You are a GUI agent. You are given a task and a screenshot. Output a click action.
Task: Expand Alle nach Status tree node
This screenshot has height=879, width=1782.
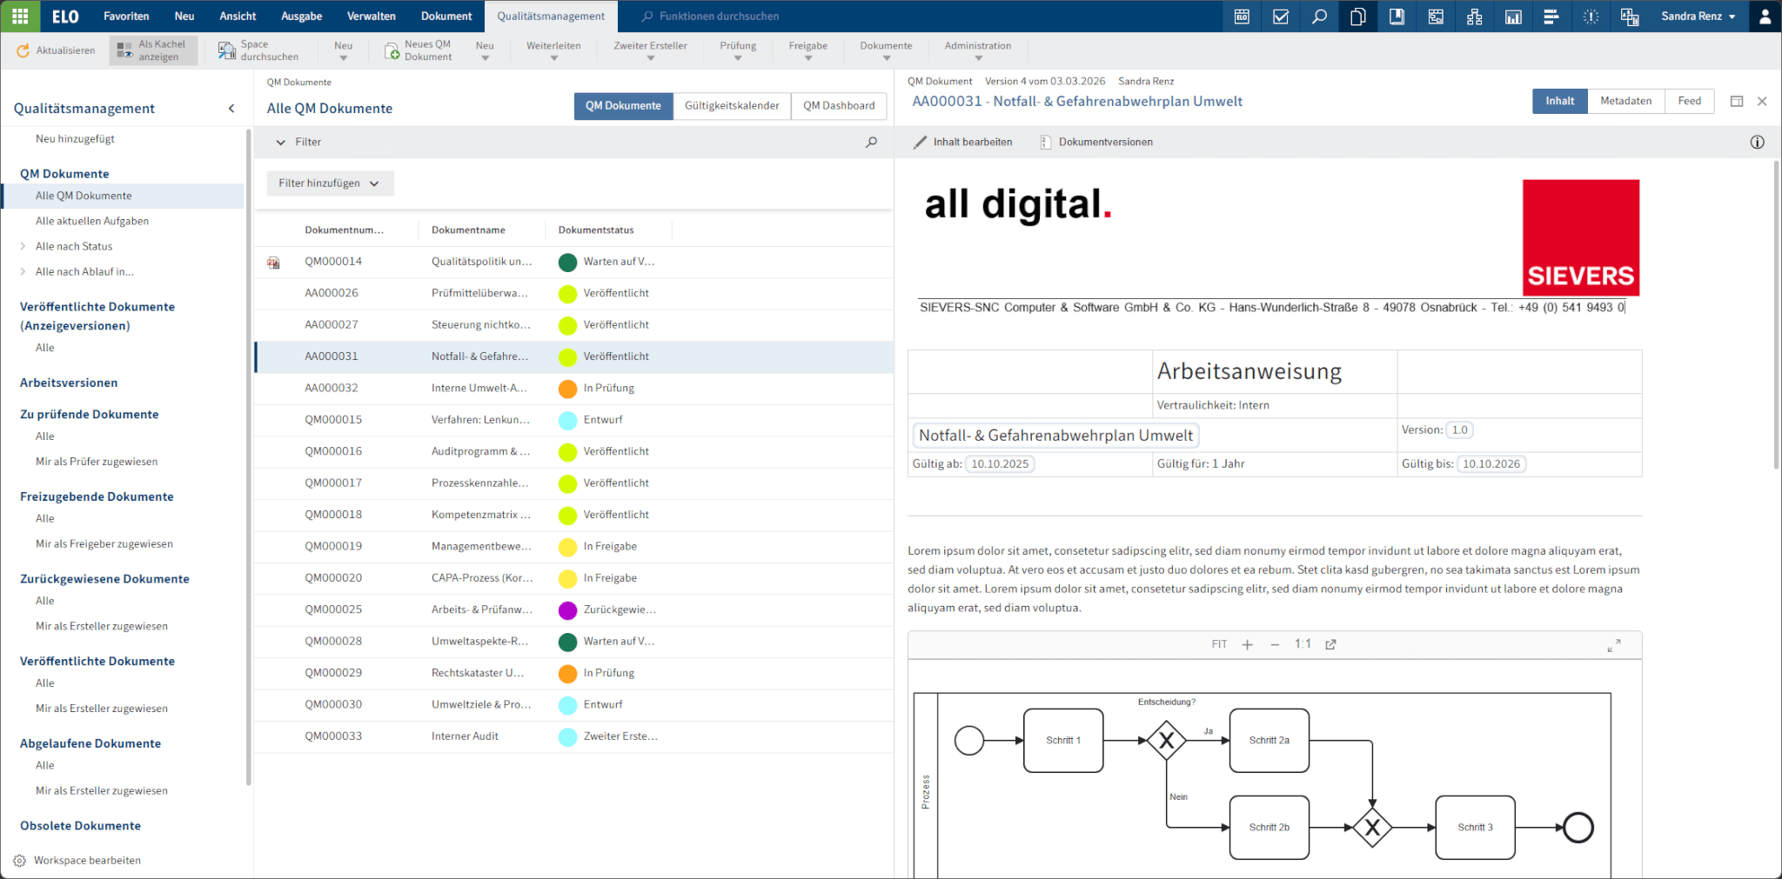click(23, 247)
